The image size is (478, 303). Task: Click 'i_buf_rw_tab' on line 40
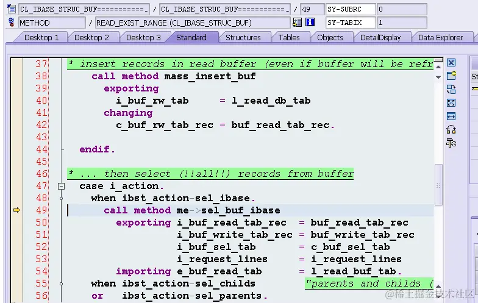click(152, 101)
